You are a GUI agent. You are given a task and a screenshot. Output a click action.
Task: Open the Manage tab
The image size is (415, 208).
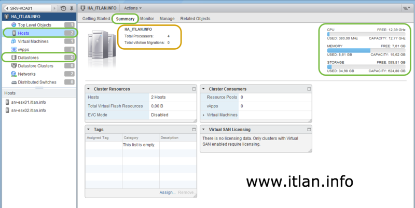(167, 19)
